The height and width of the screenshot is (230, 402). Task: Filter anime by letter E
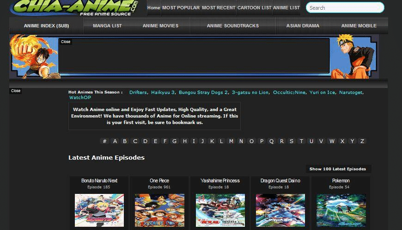tap(155, 141)
